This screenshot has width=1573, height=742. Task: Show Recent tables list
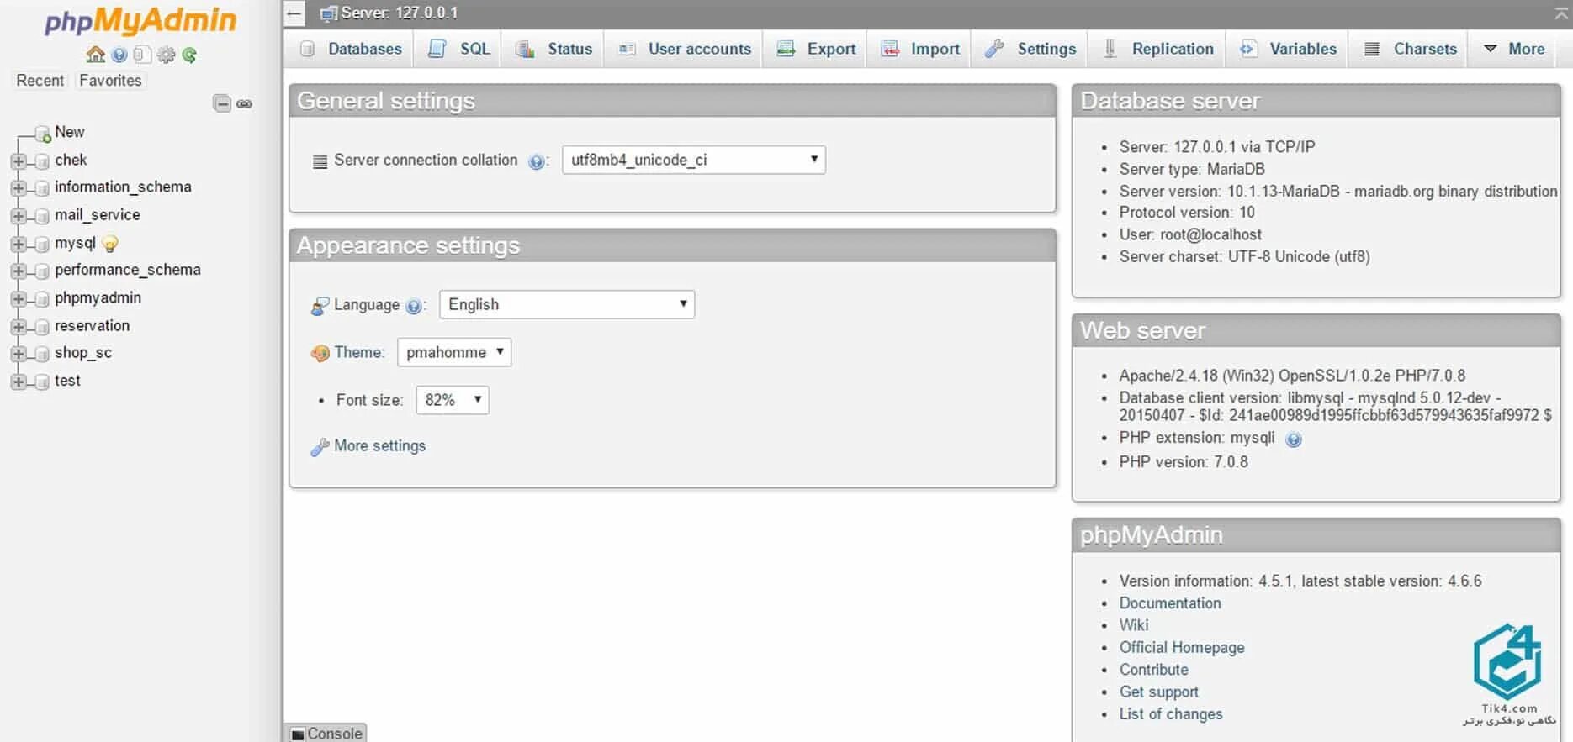(40, 81)
